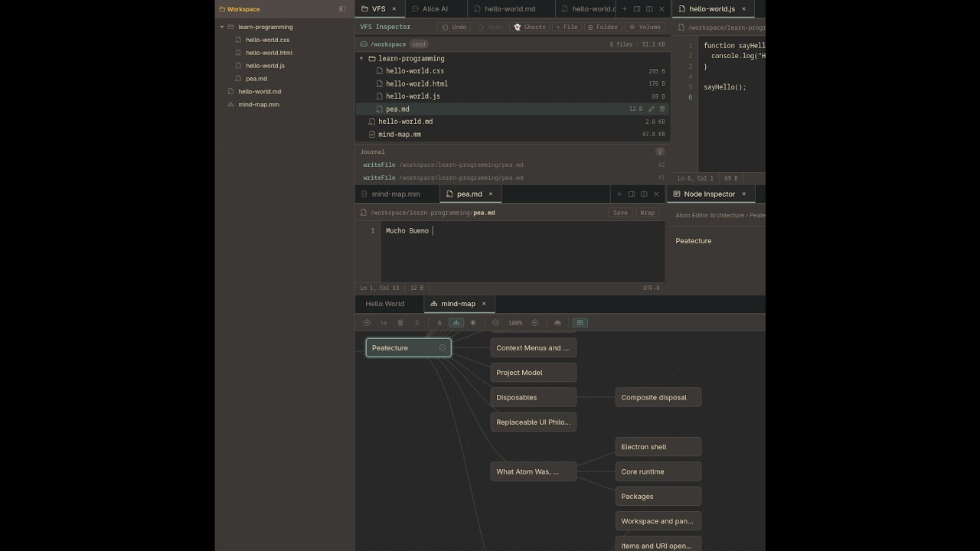Collapse learn-programming folder in VFS Inspector

pos(361,58)
